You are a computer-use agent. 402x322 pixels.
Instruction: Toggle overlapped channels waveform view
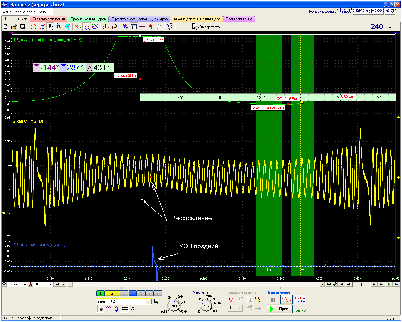point(95,27)
